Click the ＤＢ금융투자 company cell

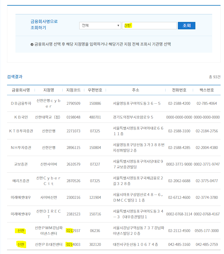click(21, 103)
